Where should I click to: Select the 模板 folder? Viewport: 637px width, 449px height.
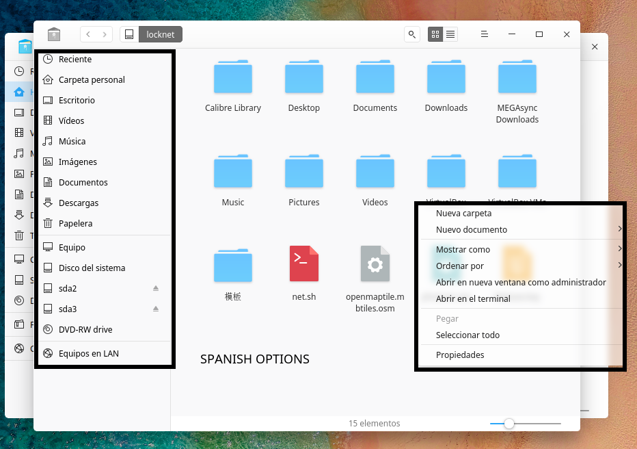pos(233,274)
